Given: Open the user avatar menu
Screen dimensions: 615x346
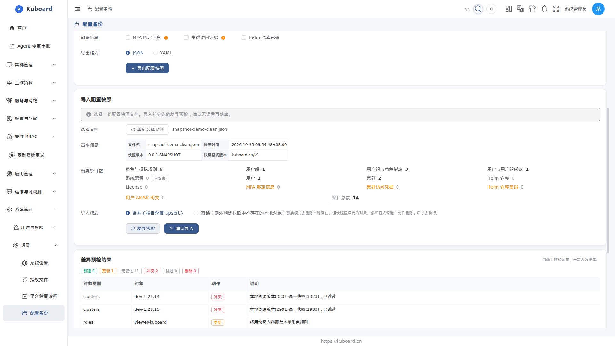Looking at the screenshot, I should pos(598,9).
